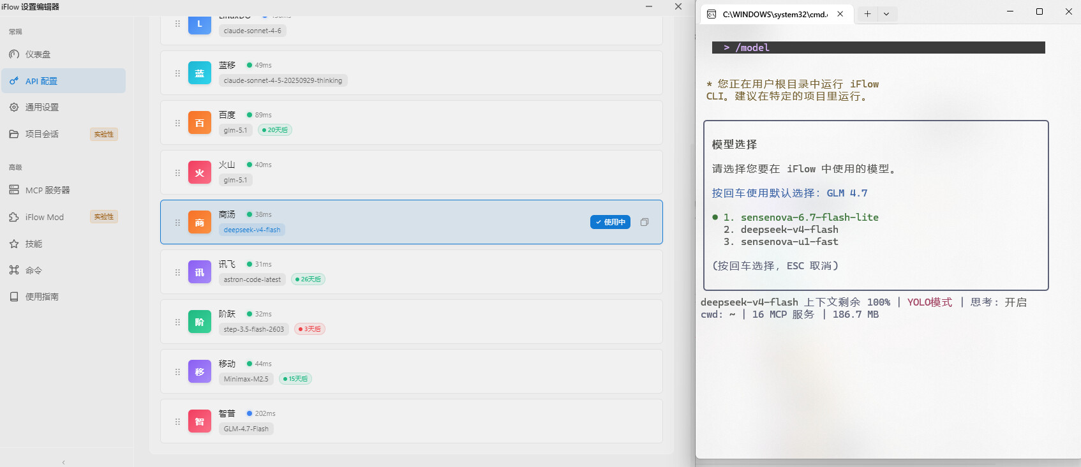Grab the drag handle on 移动 card
This screenshot has height=467, width=1081.
[x=177, y=372]
